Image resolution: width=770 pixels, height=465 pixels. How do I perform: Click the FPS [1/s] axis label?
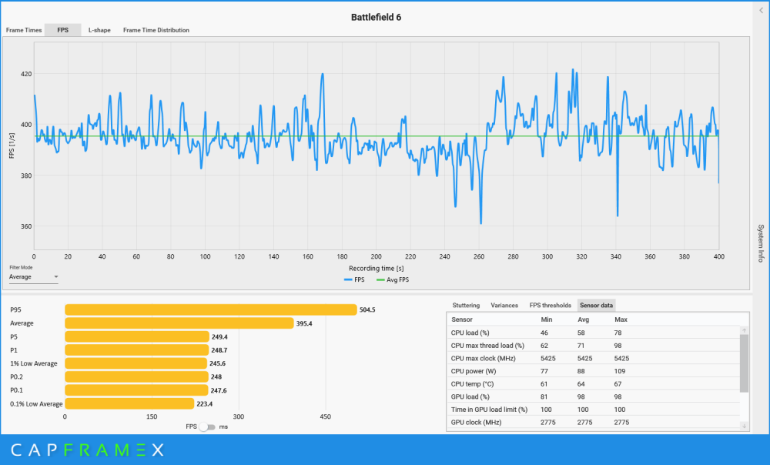(12, 146)
